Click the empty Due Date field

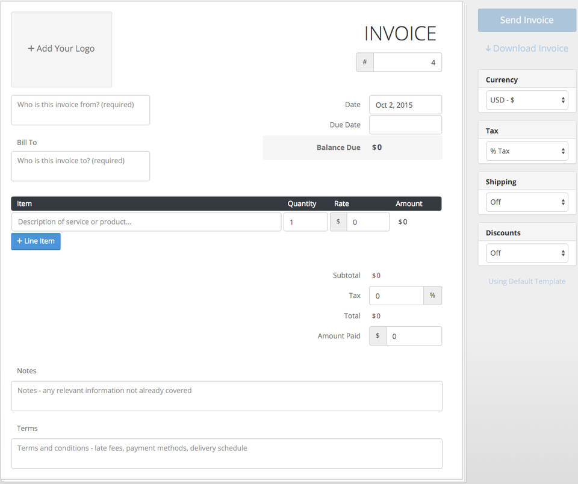[405, 125]
